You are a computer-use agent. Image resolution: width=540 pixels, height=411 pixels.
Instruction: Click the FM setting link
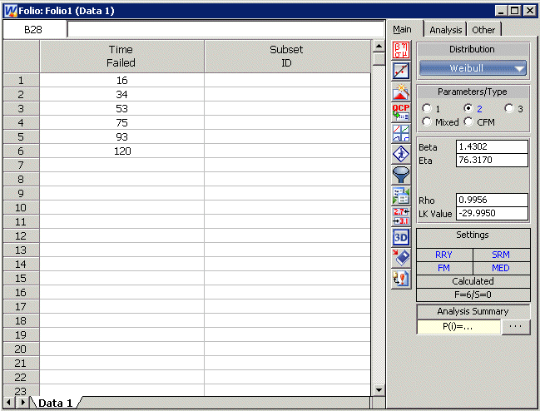point(444,268)
